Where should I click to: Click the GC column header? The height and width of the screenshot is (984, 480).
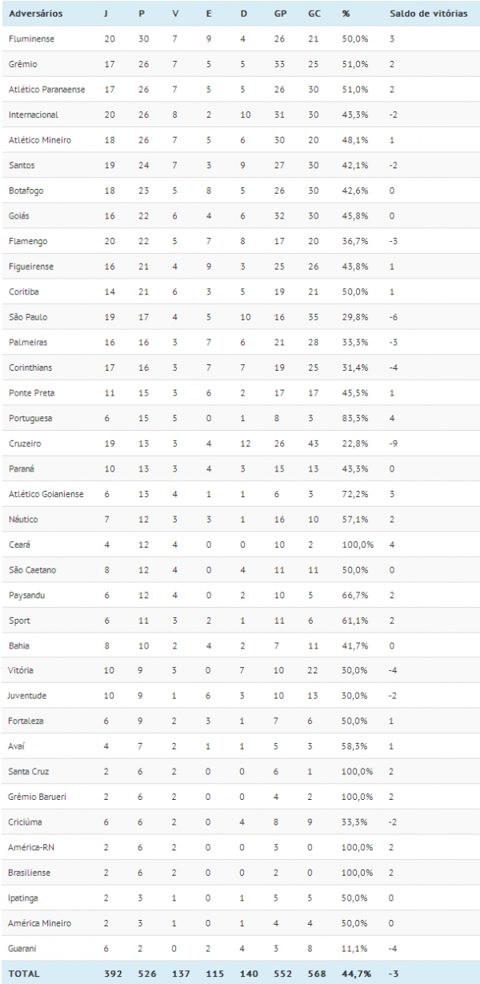[x=314, y=14]
